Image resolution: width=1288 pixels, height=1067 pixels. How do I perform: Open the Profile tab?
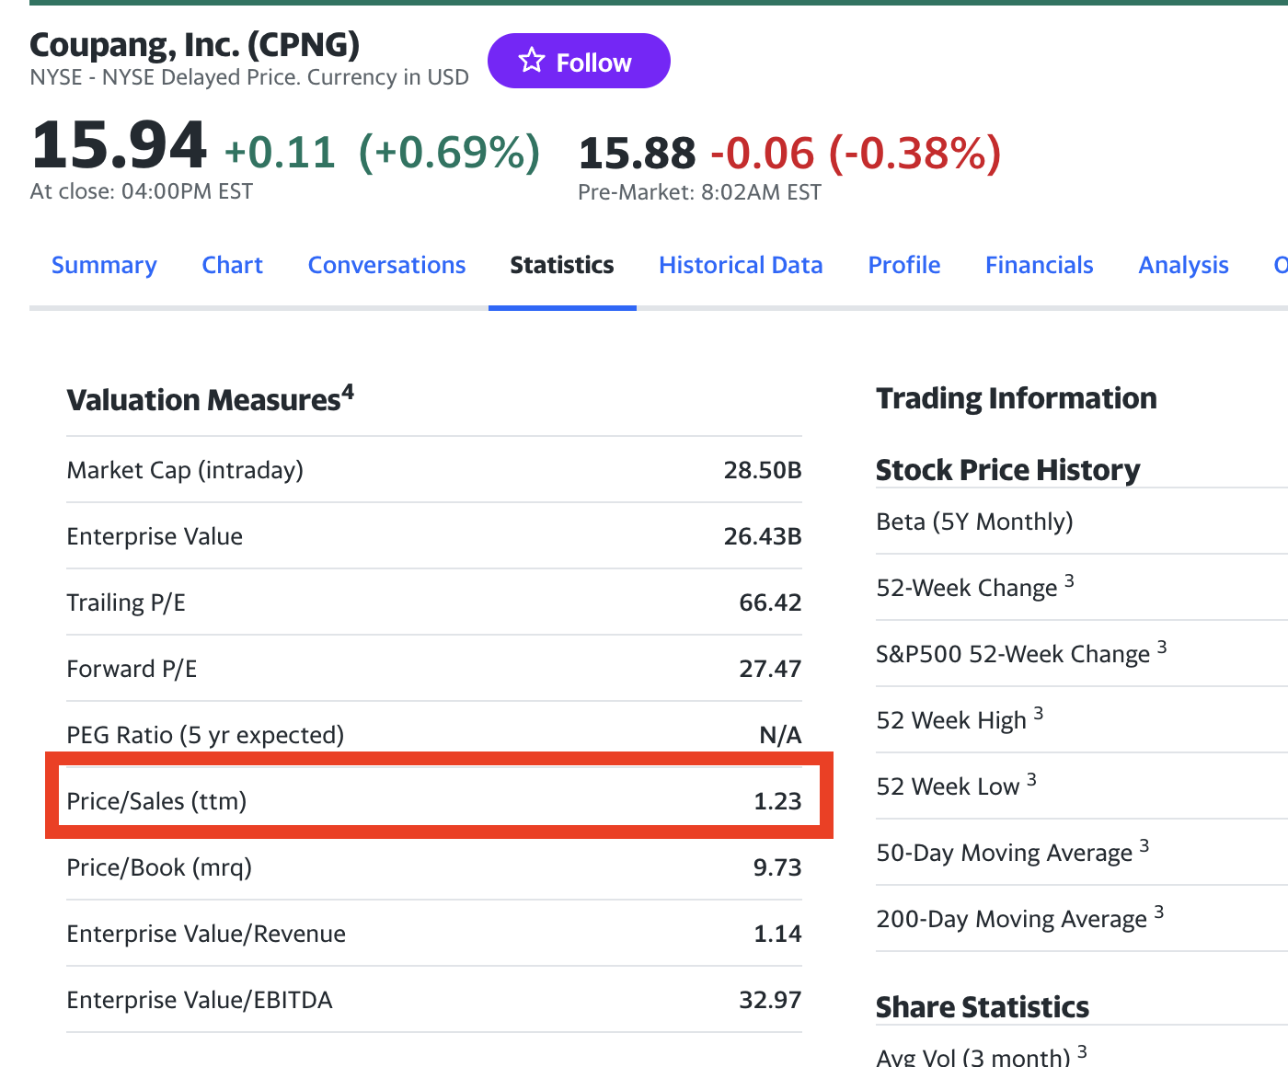[x=904, y=265]
